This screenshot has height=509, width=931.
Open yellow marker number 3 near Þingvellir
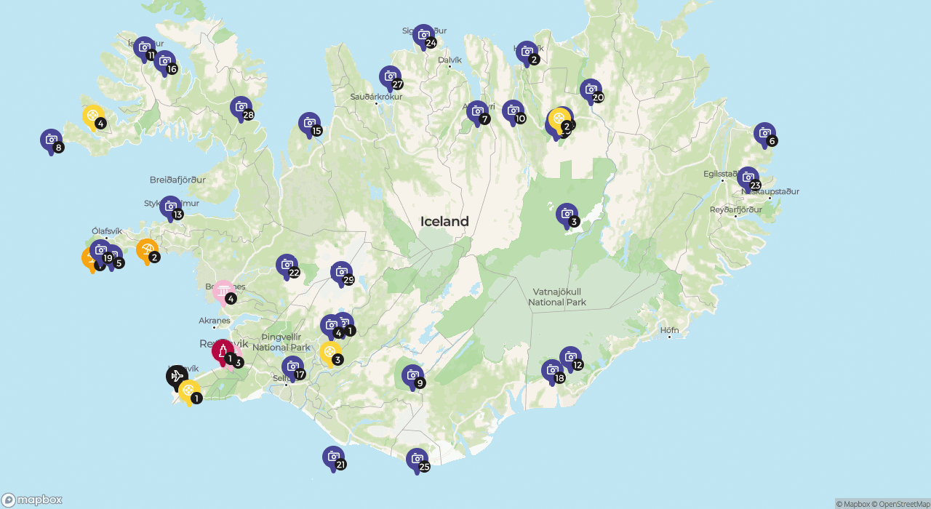coord(330,353)
